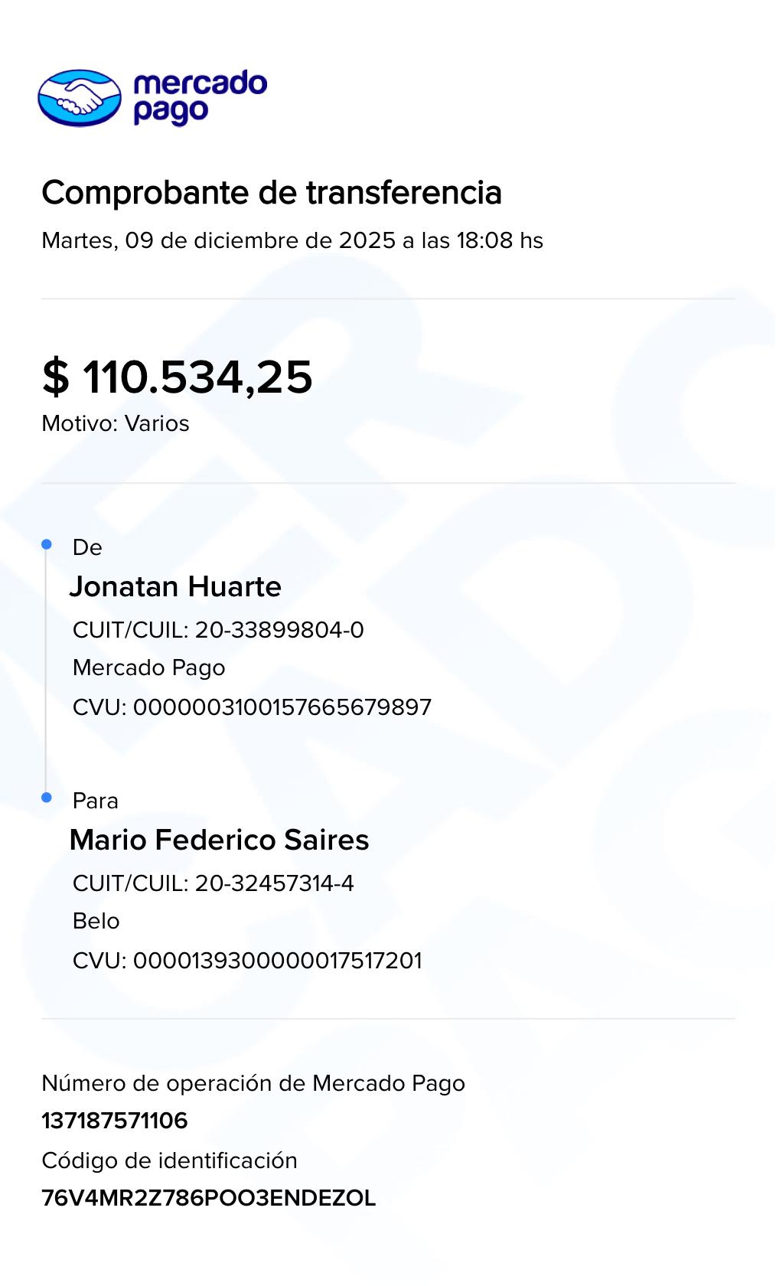Click the Mercado Pago handshake logo
Screen dimensions: 776x1286
80,98
